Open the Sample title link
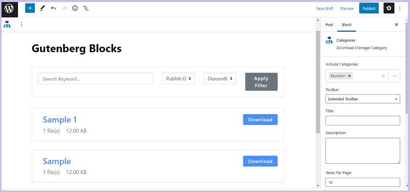 [x=57, y=161]
